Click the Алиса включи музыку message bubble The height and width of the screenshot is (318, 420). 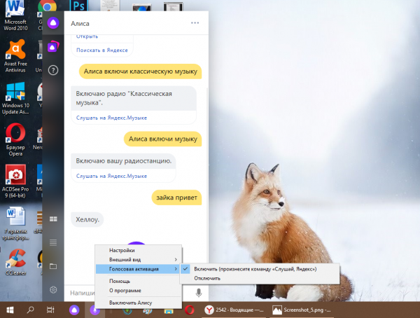[x=162, y=139]
